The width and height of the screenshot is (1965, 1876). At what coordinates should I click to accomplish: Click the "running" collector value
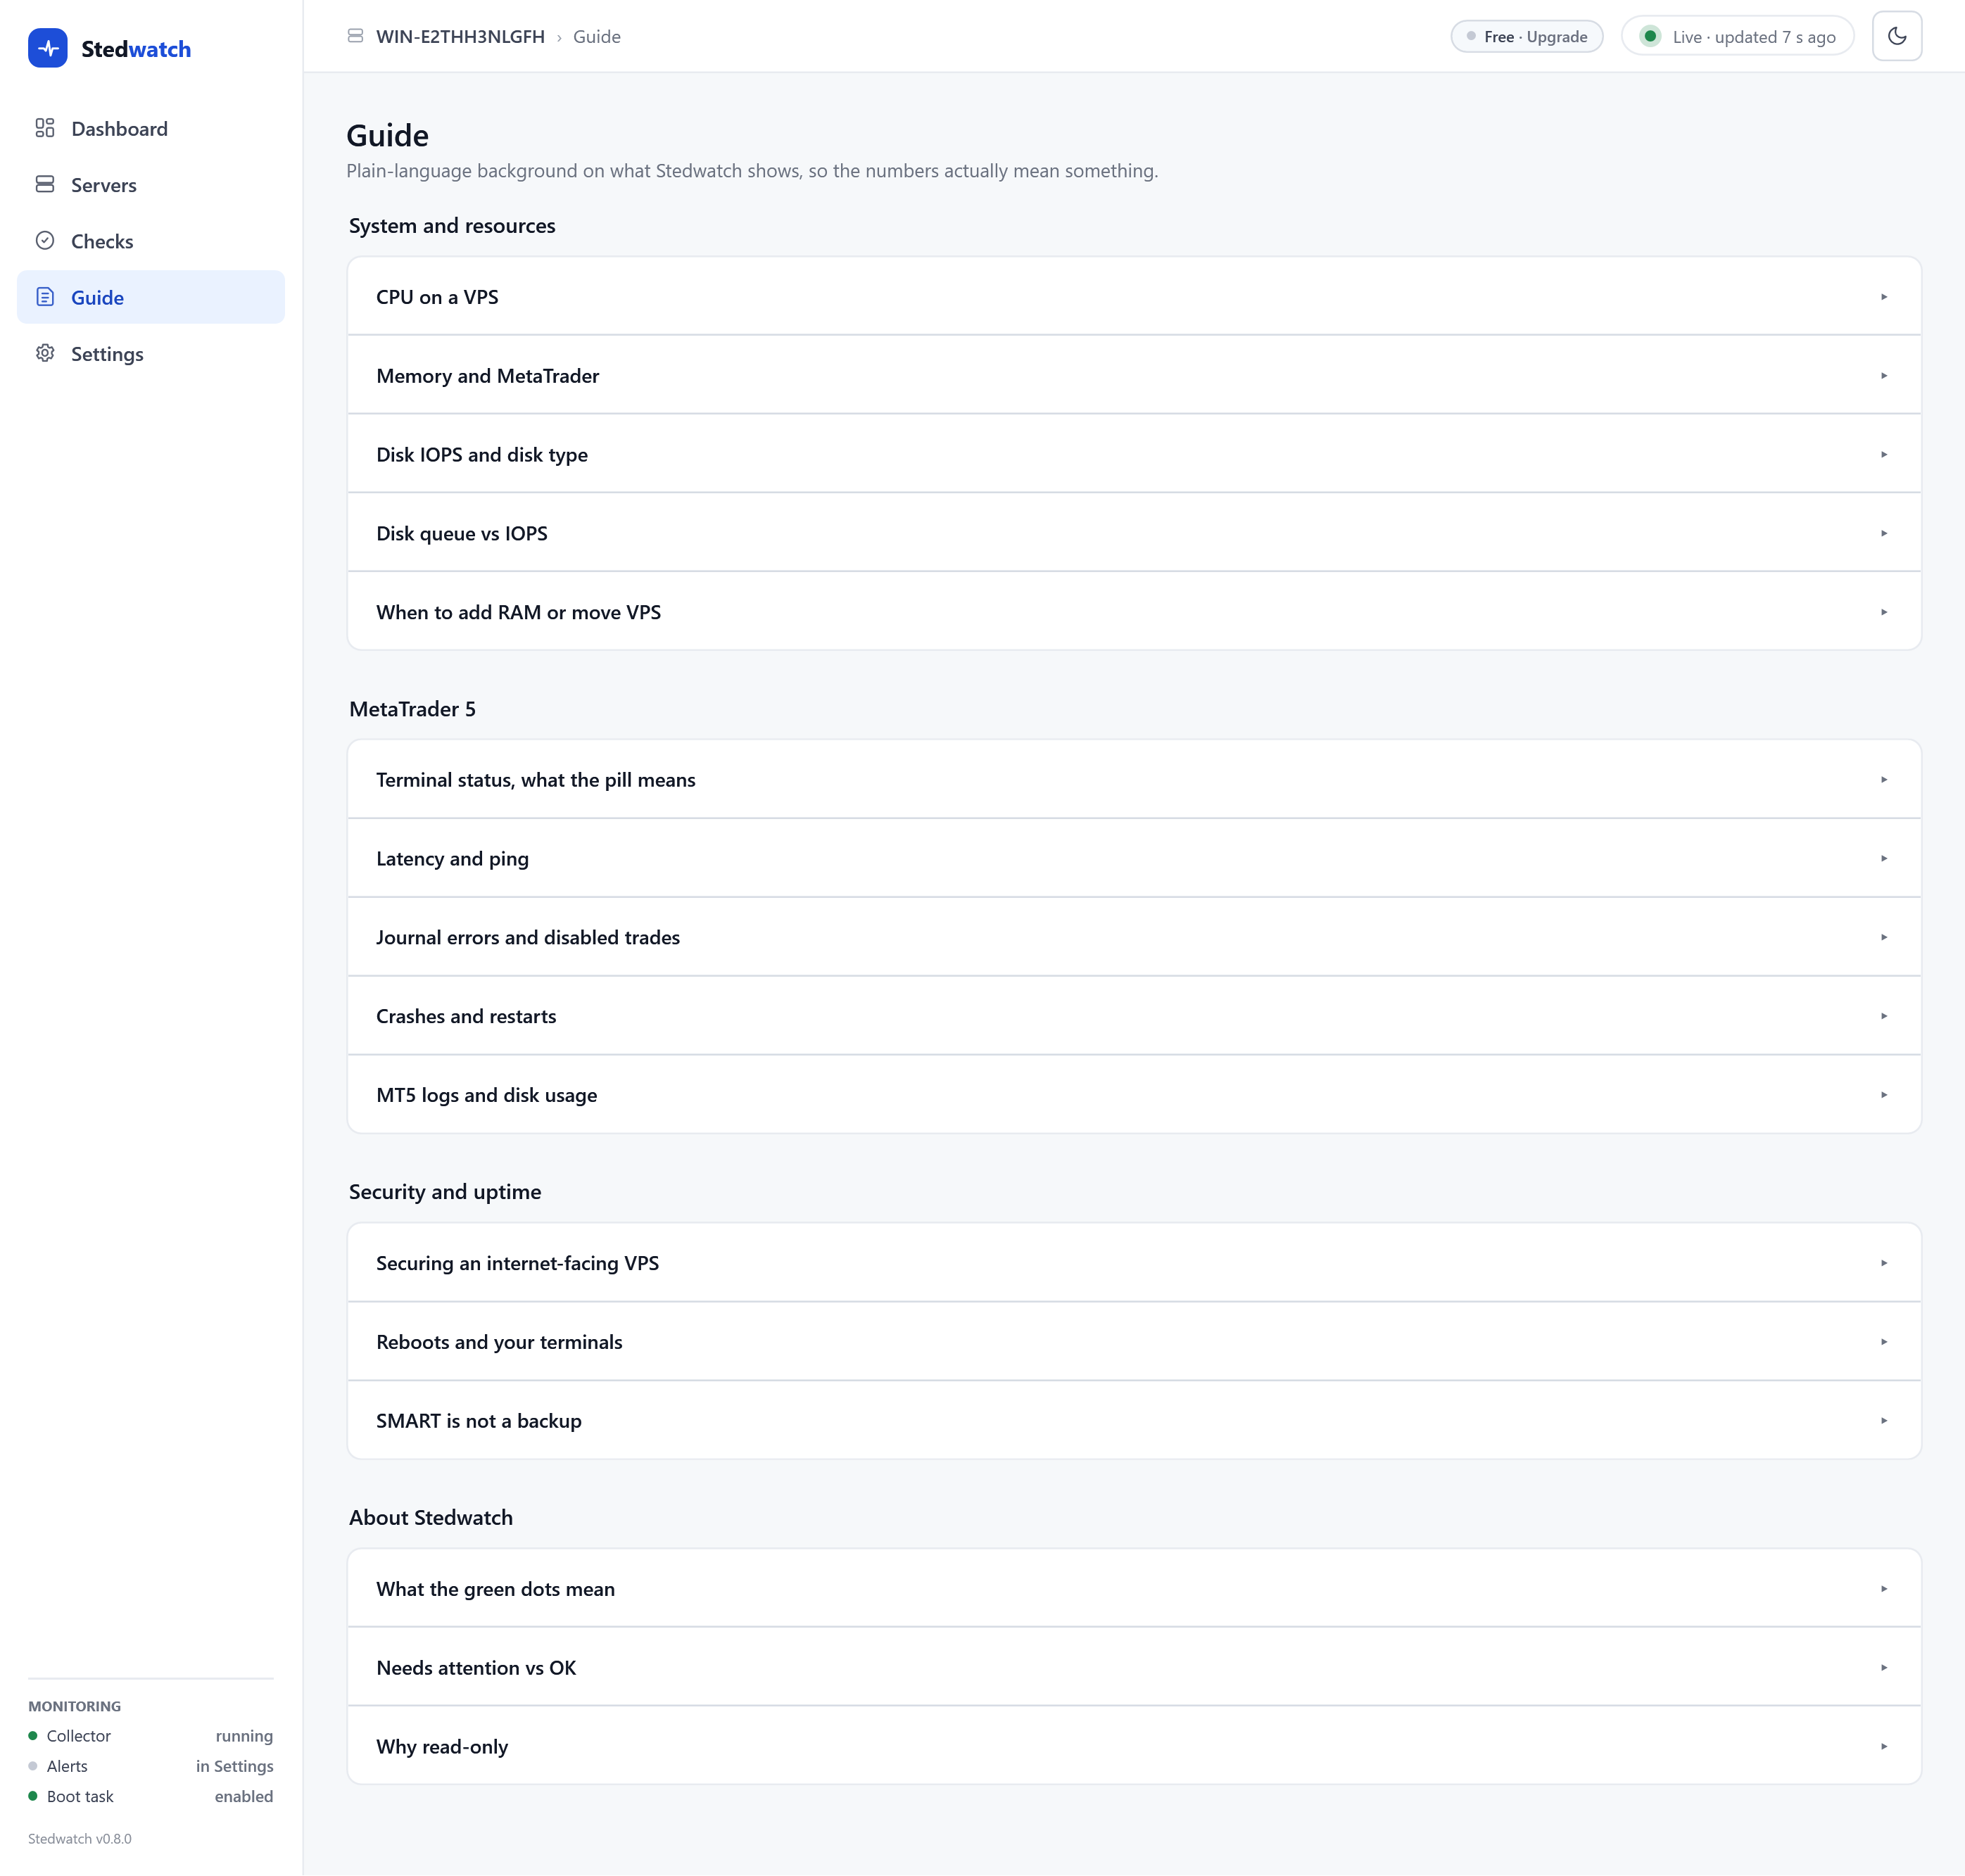pyautogui.click(x=244, y=1736)
